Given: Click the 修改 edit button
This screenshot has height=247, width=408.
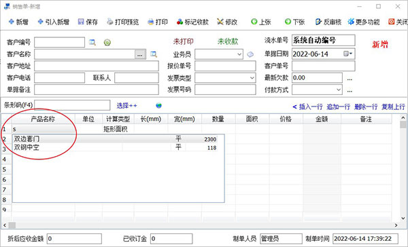Looking at the screenshot, I should 227,22.
